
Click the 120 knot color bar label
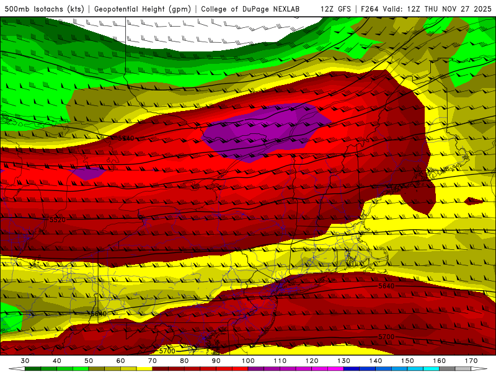(312, 361)
